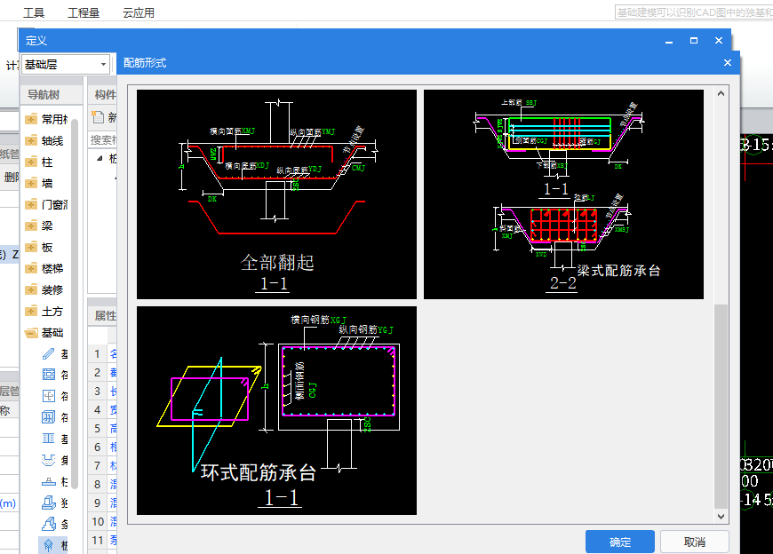Click scroll up arrow in rebar form list
773x554 pixels.
coord(721,93)
